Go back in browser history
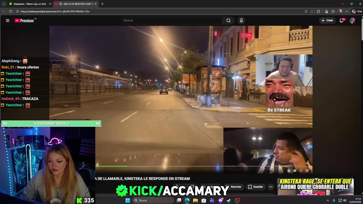Image resolution: width=363 pixels, height=204 pixels. (x=4, y=11)
